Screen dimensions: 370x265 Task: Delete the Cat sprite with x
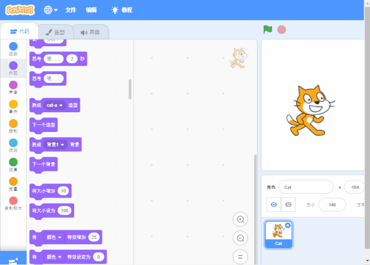click(288, 226)
